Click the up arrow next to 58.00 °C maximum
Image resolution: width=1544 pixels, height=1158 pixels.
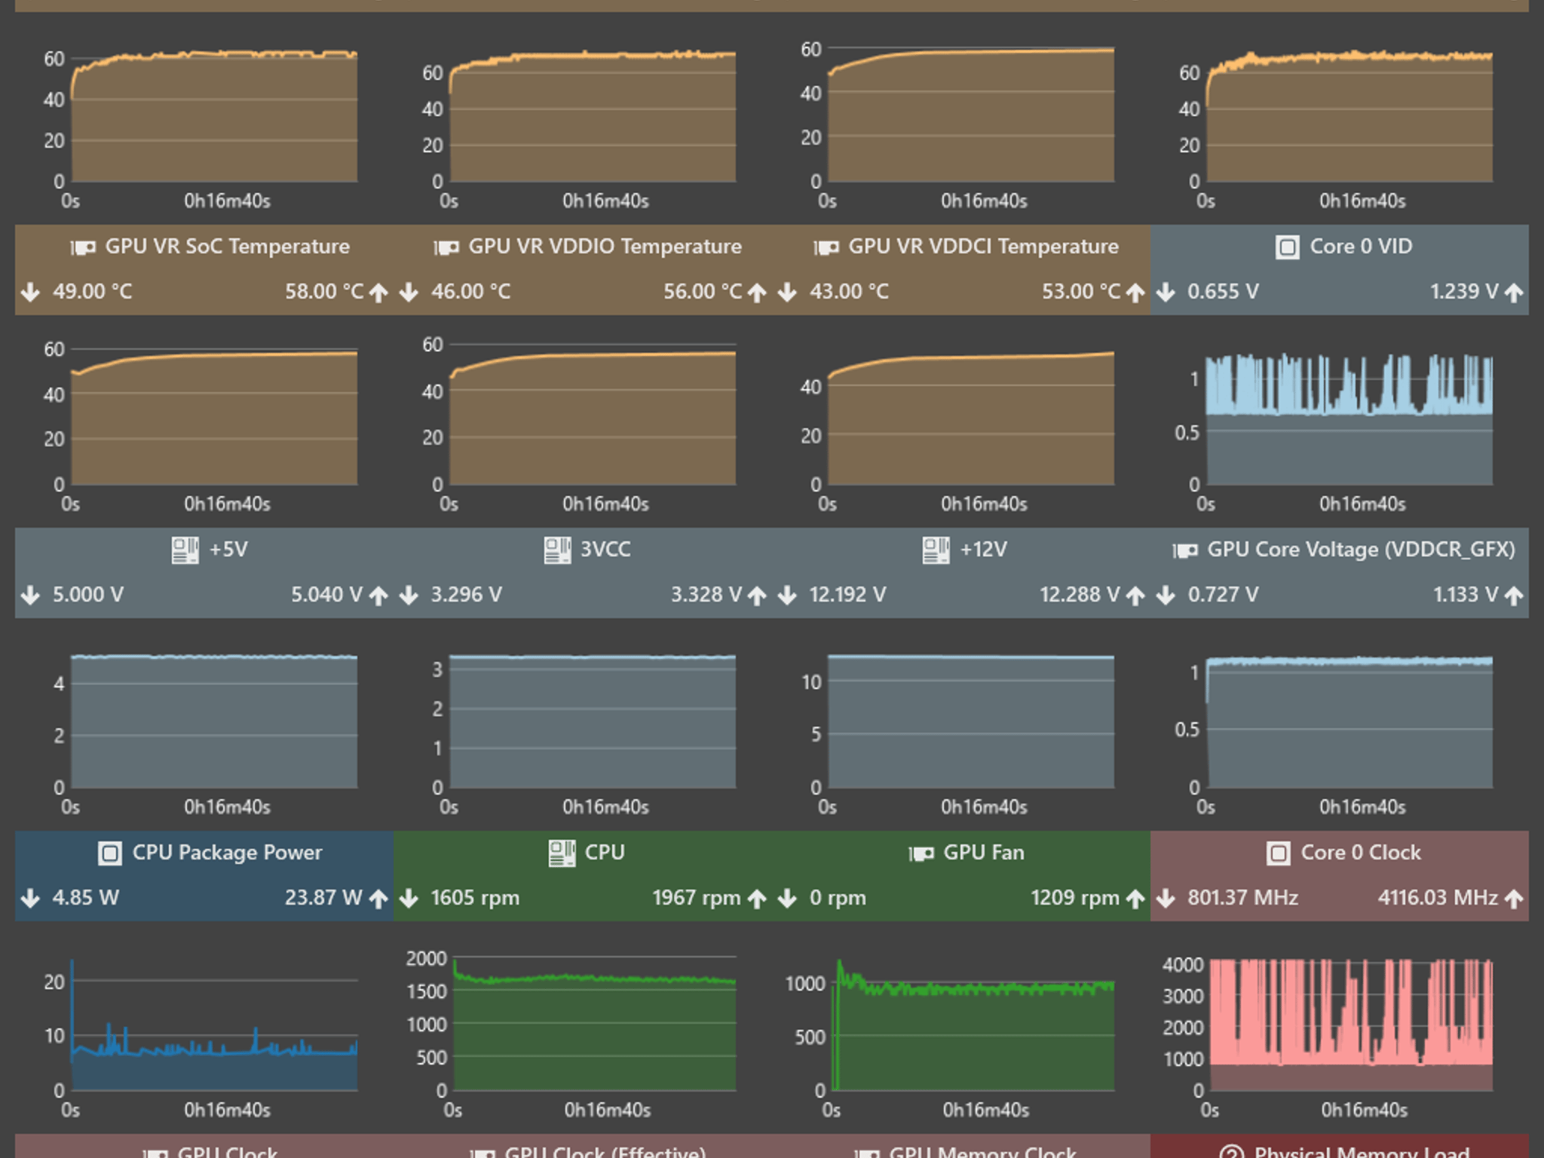coord(378,293)
